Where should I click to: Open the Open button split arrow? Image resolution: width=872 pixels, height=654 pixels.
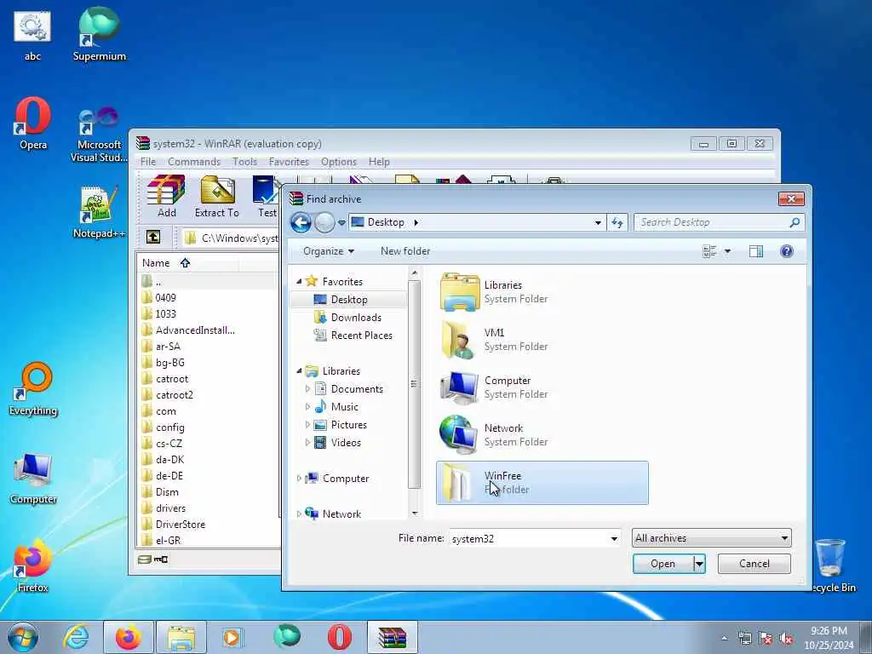[700, 564]
